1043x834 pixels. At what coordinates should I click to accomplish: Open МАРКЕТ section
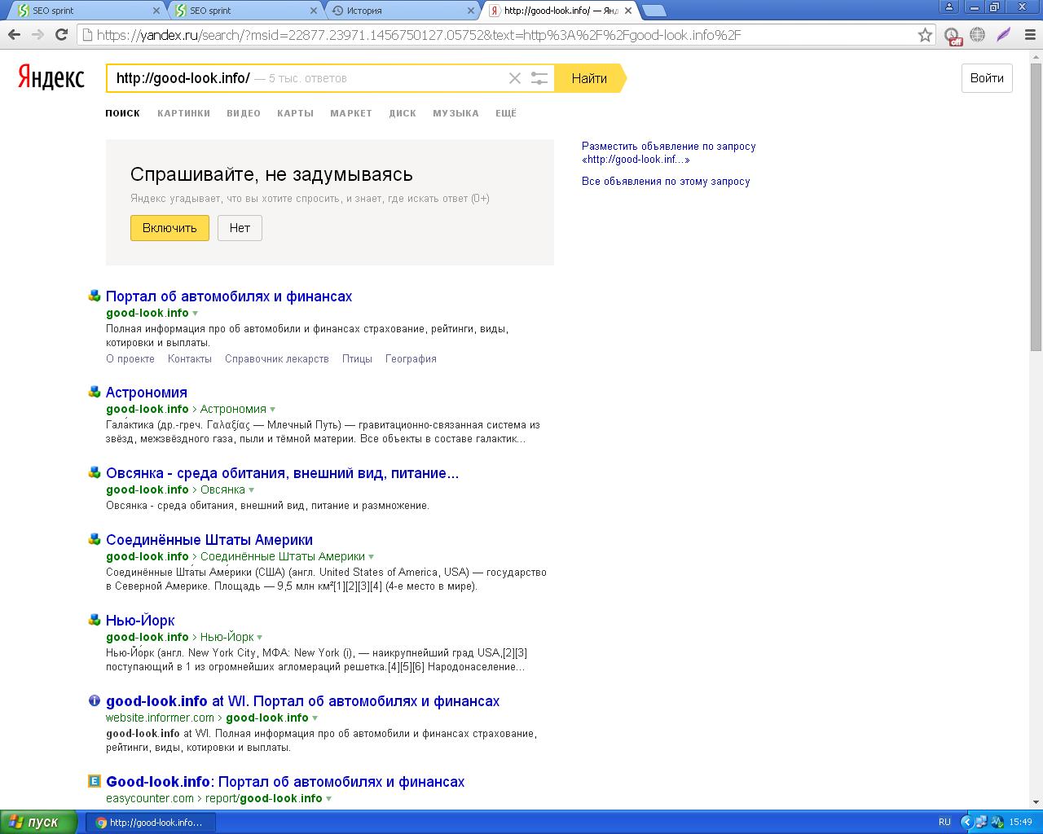tap(351, 113)
